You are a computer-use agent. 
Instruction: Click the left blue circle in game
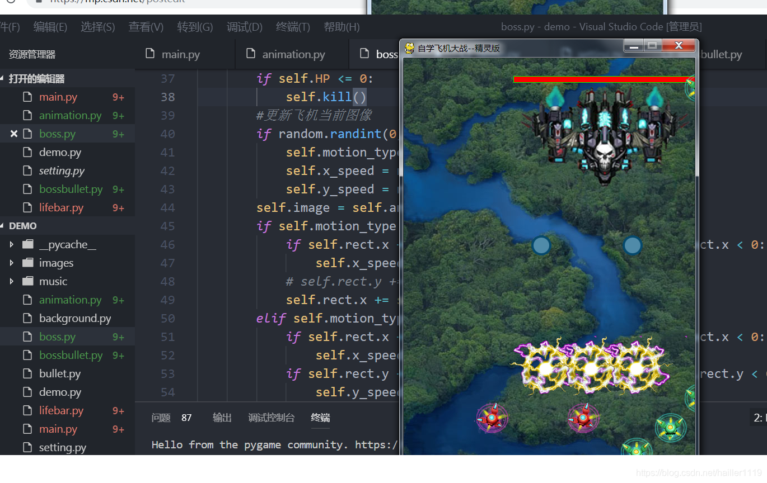(x=541, y=245)
